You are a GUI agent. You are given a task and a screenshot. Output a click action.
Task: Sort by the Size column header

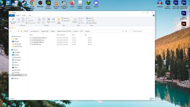[x=85, y=35]
